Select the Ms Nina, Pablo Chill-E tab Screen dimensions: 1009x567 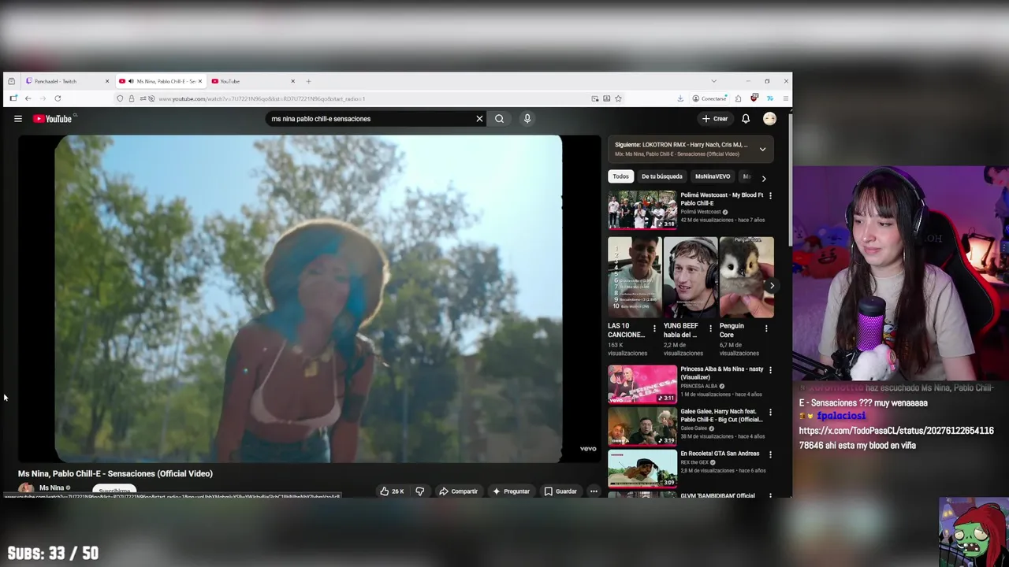click(161, 81)
